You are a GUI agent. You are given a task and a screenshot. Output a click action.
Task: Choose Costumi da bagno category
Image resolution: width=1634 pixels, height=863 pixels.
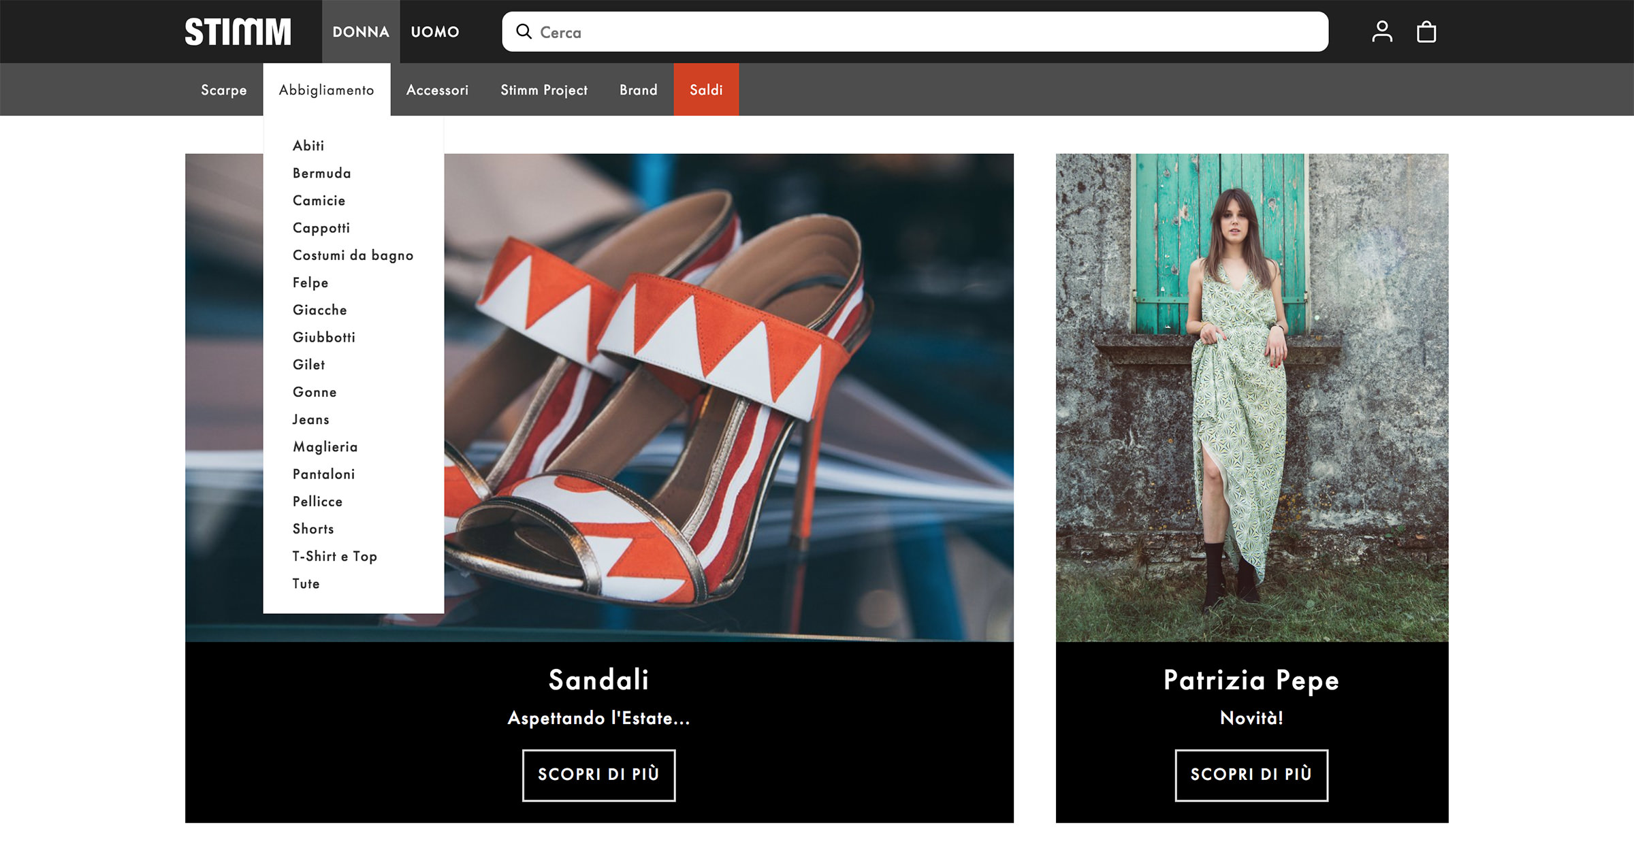tap(353, 255)
